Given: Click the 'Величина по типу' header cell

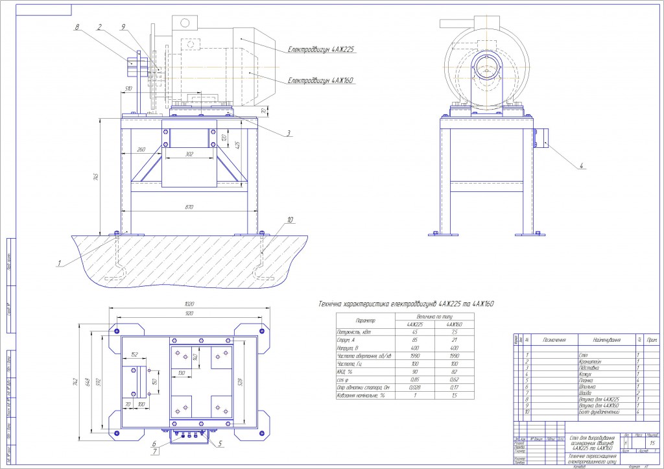Looking at the screenshot, I should point(434,317).
